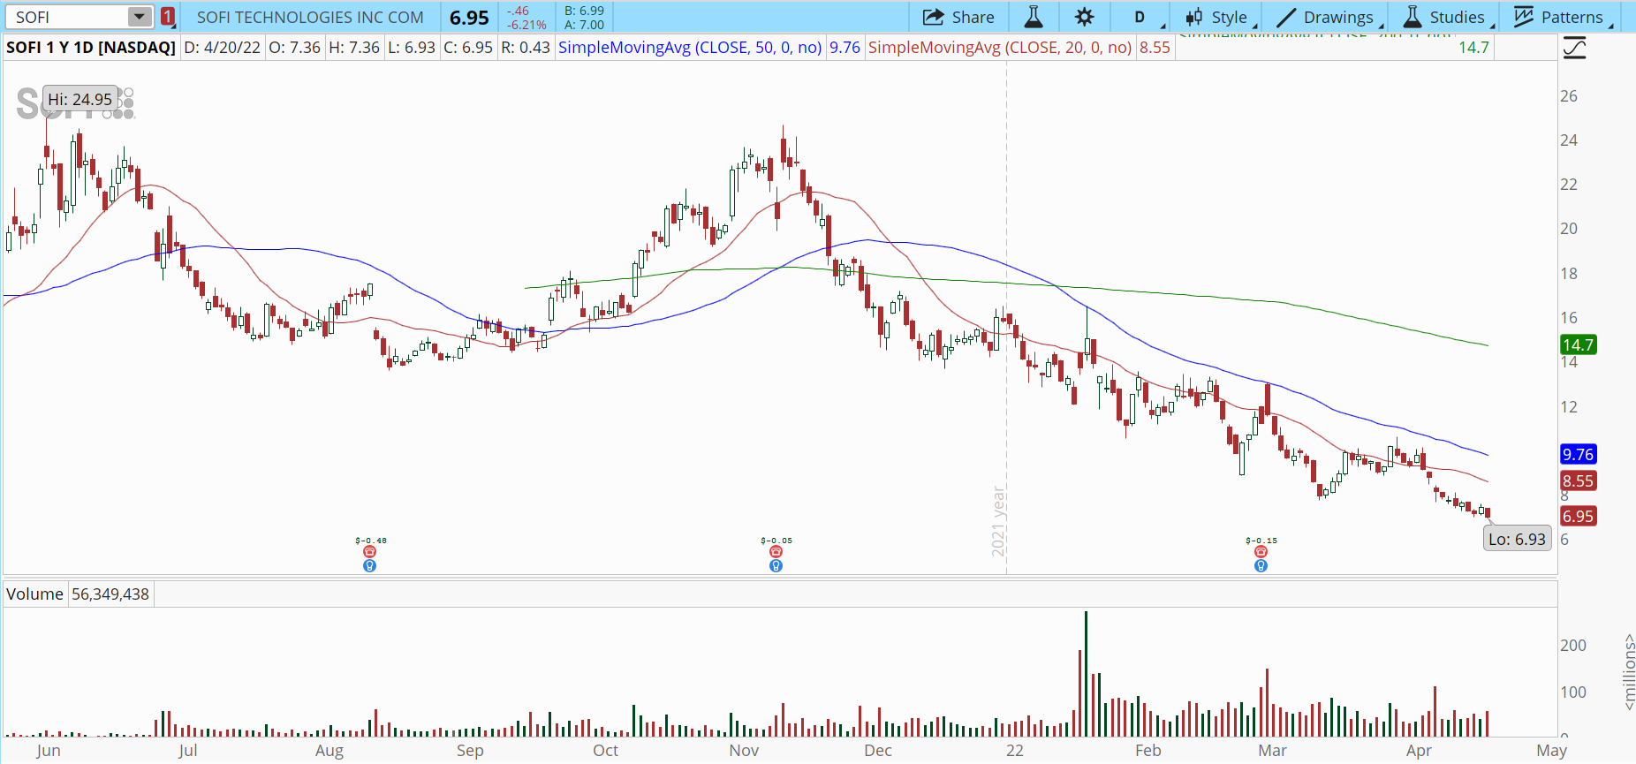Click the chart drawing-set icon below Patterns
This screenshot has width=1636, height=764.
[x=1574, y=48]
